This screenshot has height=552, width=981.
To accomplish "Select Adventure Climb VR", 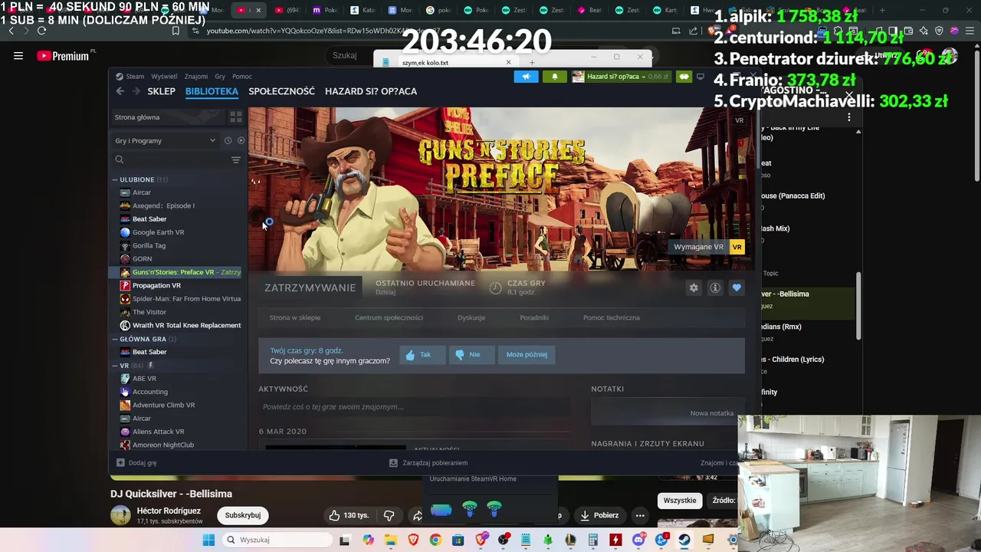I will pyautogui.click(x=163, y=405).
